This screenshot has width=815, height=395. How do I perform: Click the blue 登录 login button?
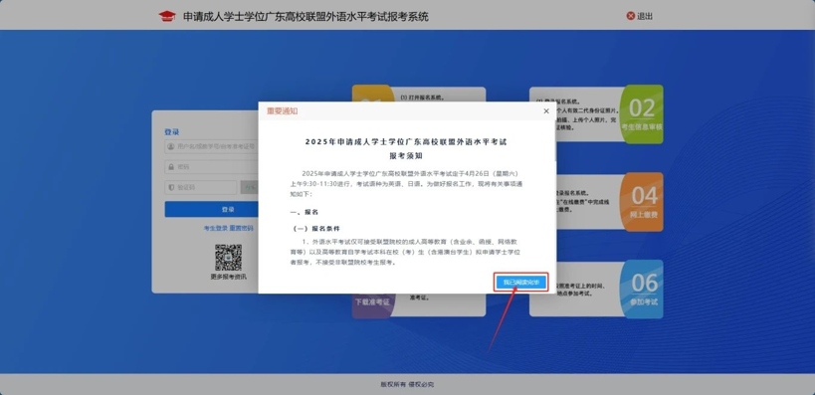pos(212,210)
